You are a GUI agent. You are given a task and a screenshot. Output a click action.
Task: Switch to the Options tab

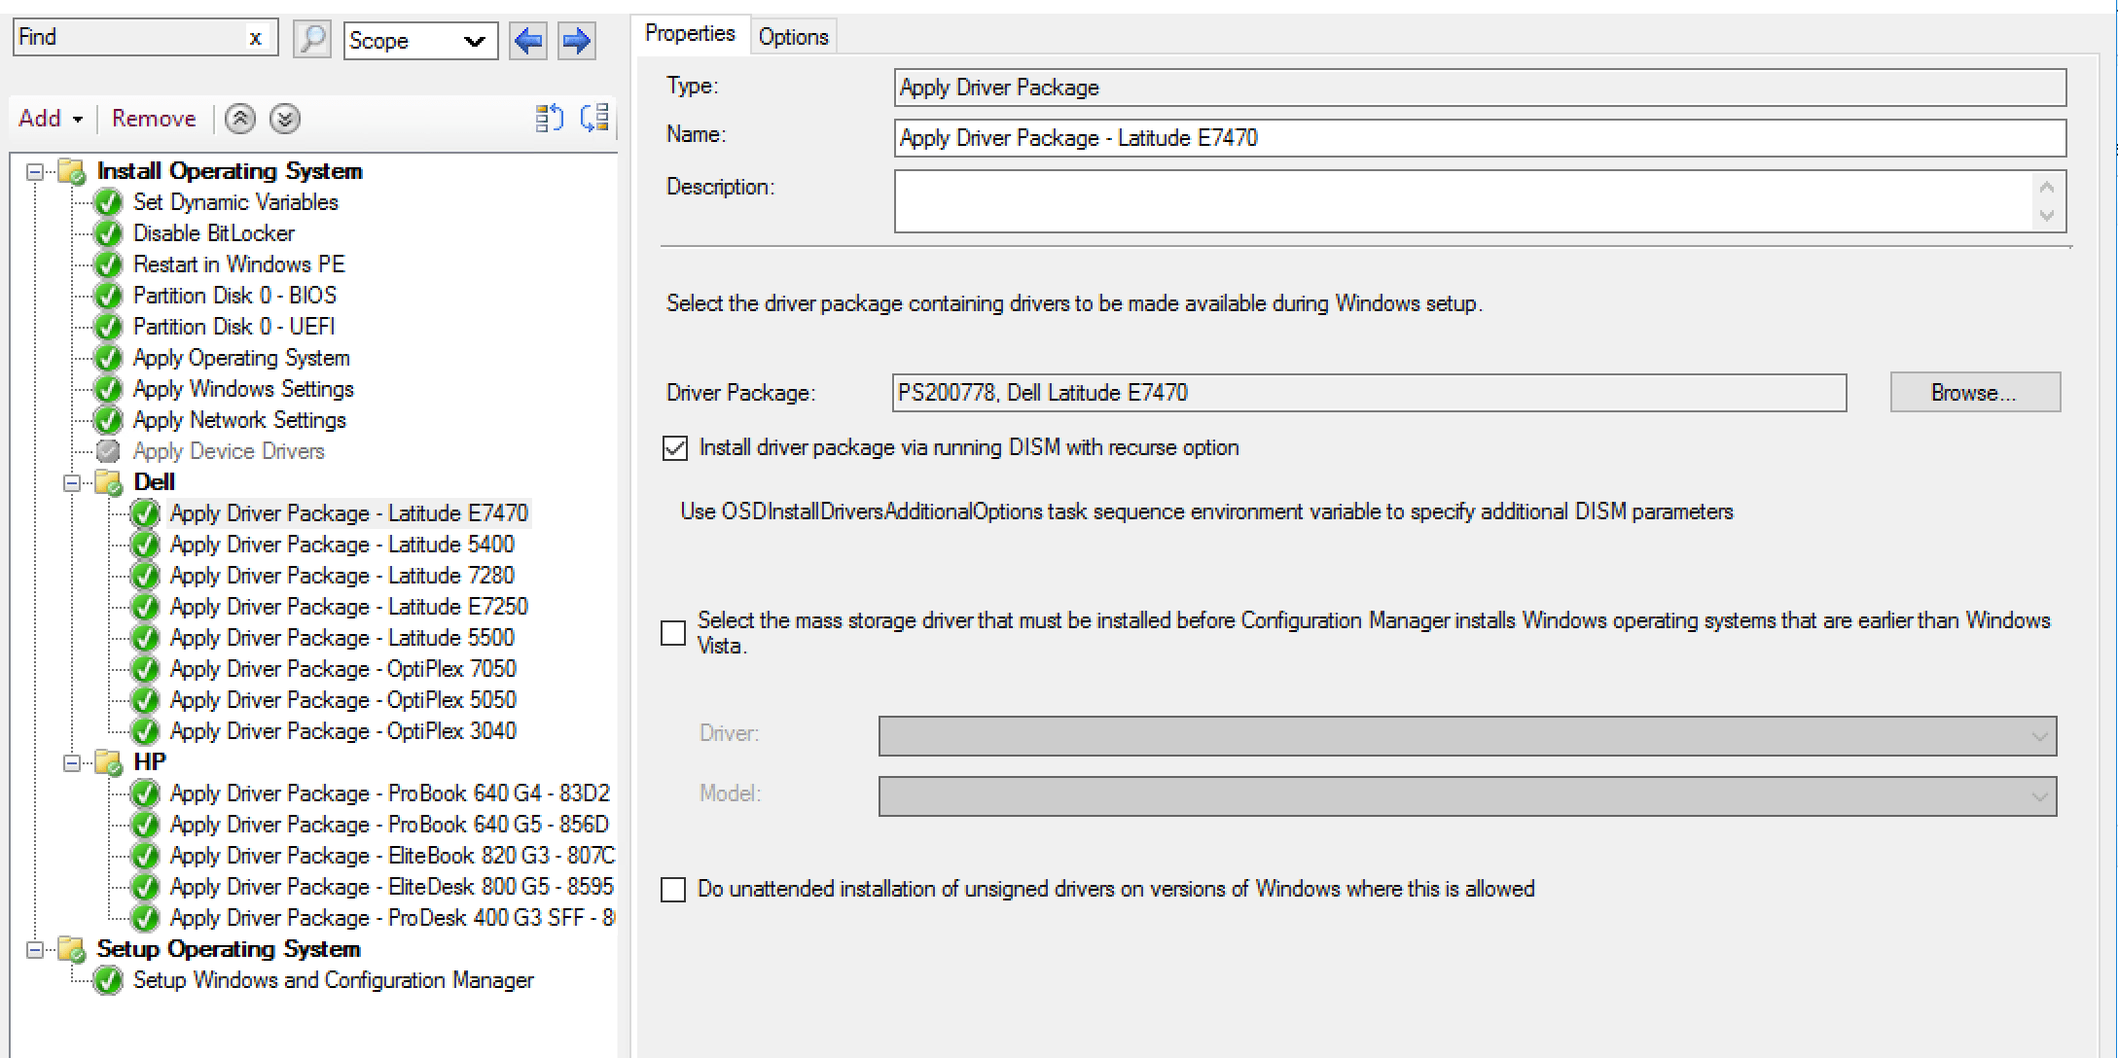[x=793, y=35]
